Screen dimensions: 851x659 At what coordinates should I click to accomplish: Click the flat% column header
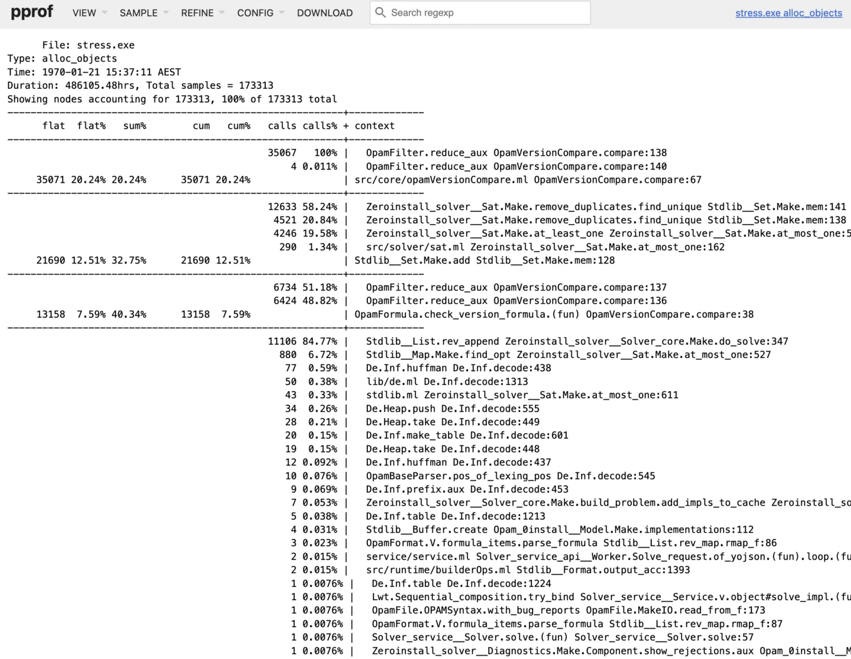91,126
